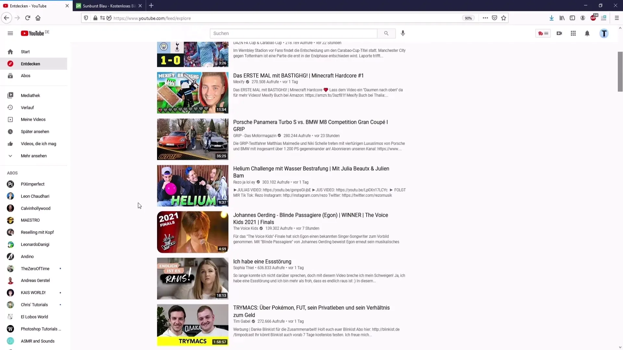
Task: Go back with the browser back arrow
Action: [6, 18]
